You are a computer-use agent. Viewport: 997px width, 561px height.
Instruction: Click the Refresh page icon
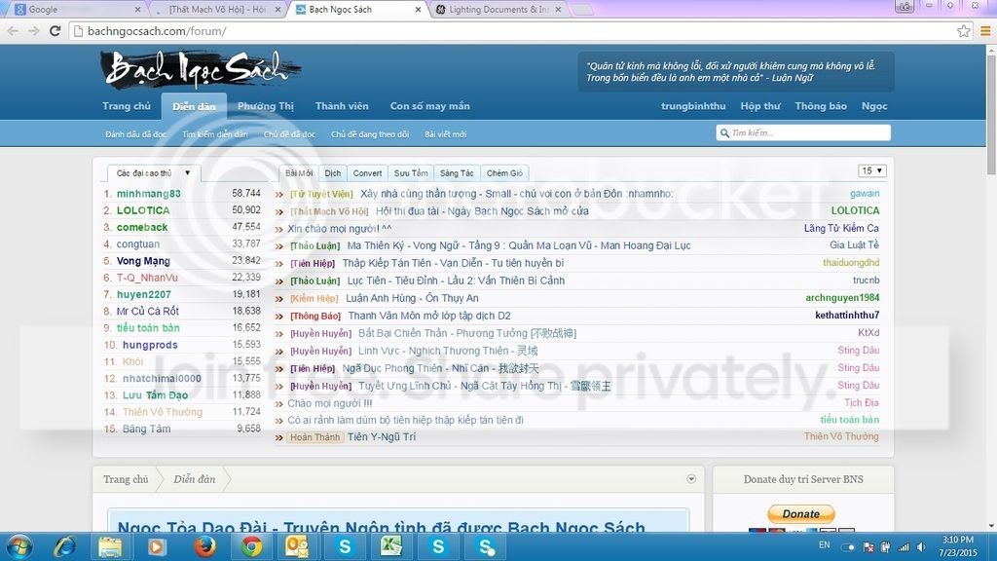[55, 30]
